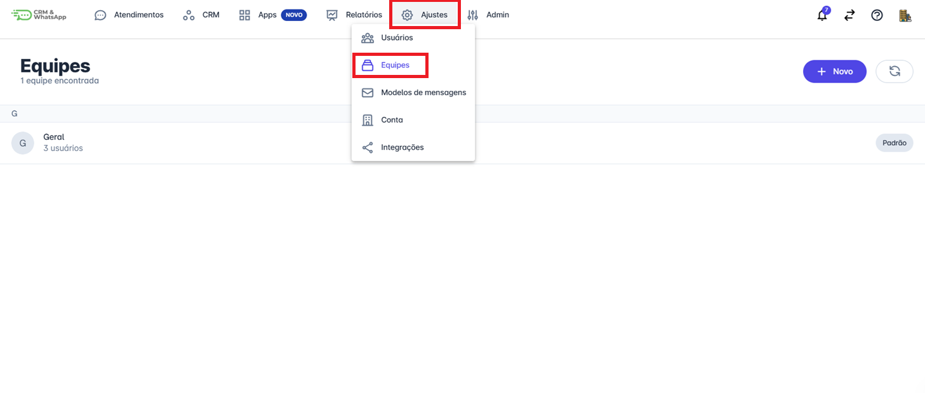Go to the CRM section
Image resolution: width=925 pixels, height=393 pixels.
201,15
